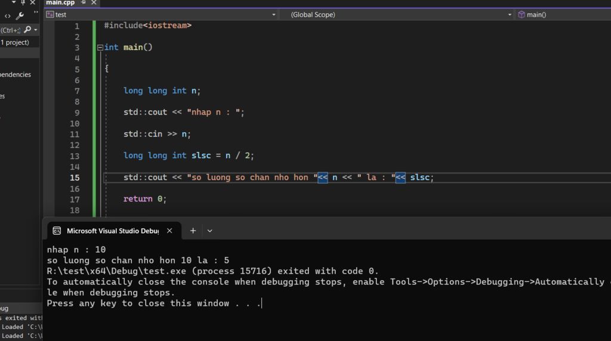Close the main.cpp editor tab
The width and height of the screenshot is (611, 341).
coord(94,3)
